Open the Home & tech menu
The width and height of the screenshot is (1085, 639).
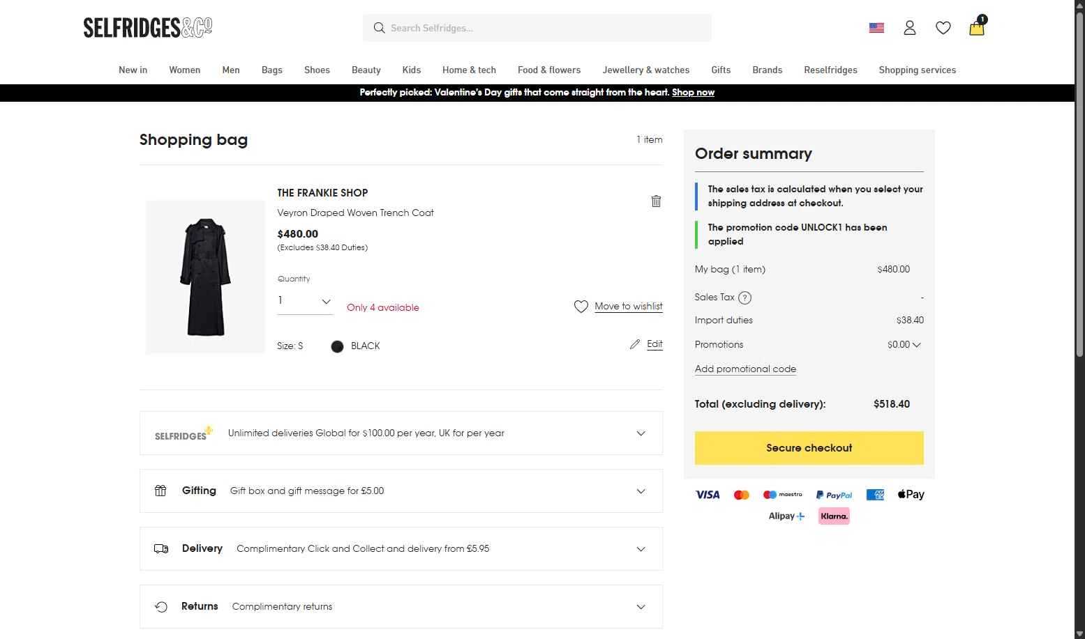(469, 70)
